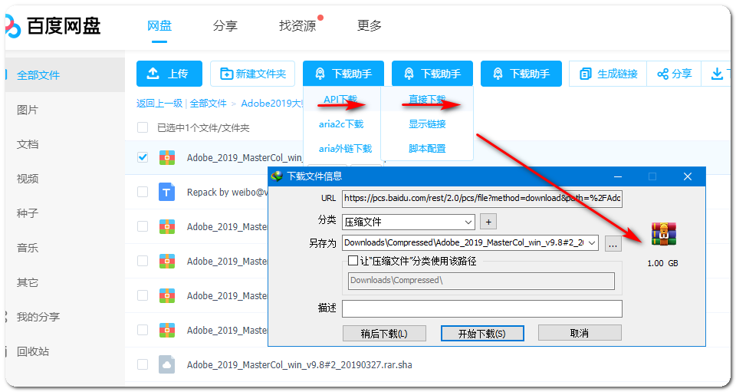736x392 pixels.
Task: Click the browse ... button beside save path
Action: point(613,244)
